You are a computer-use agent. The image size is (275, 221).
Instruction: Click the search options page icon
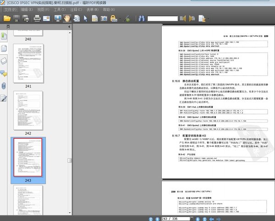(202, 18)
